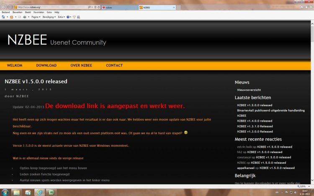Click the compatibility view icon in address bar
This screenshot has width=314, height=196.
[x=95, y=7]
